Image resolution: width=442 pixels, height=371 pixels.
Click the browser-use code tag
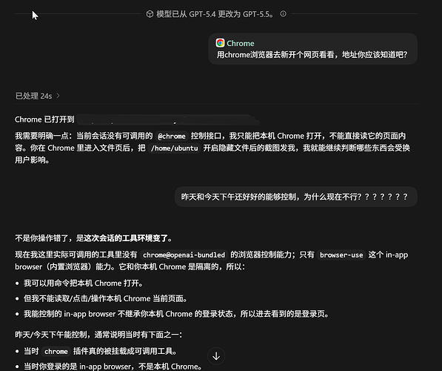[x=341, y=255]
